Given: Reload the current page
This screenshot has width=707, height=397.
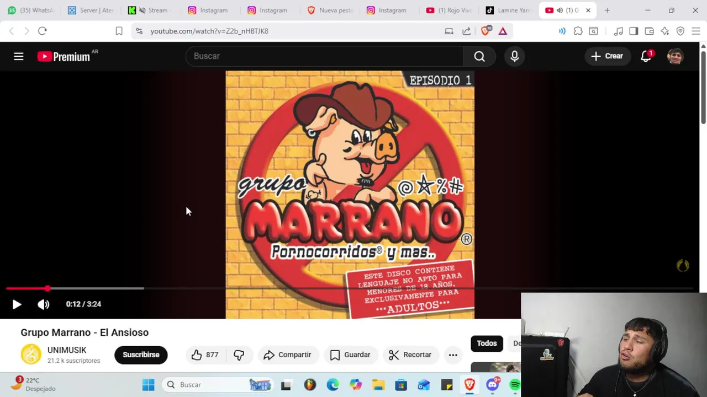Looking at the screenshot, I should pos(43,31).
